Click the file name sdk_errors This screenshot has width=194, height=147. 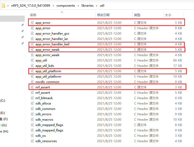pyautogui.click(x=43, y=114)
